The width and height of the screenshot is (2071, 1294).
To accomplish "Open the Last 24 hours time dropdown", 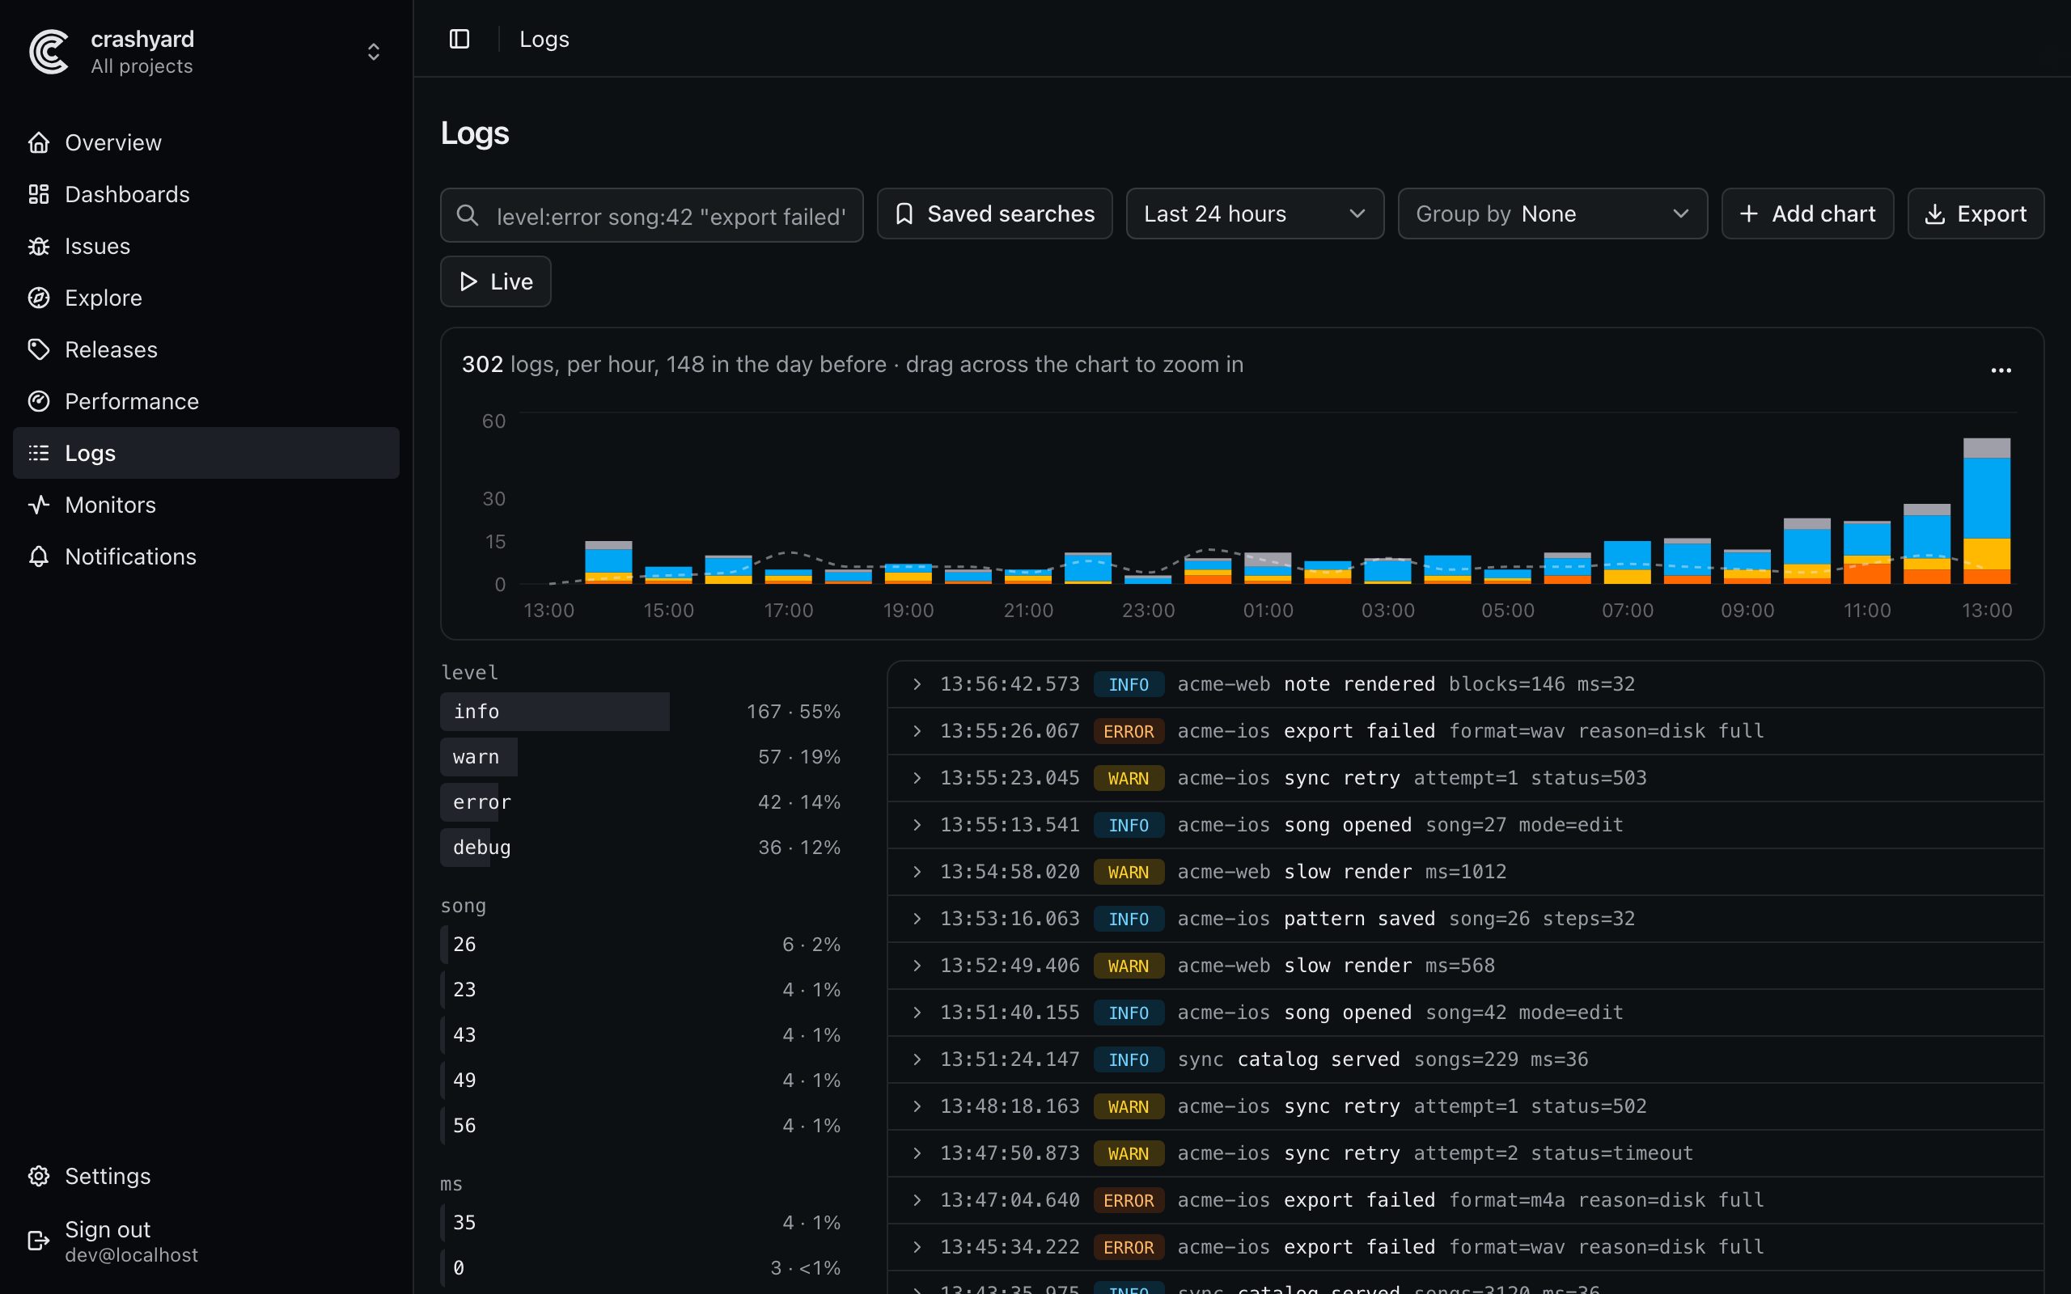I will coord(1255,214).
